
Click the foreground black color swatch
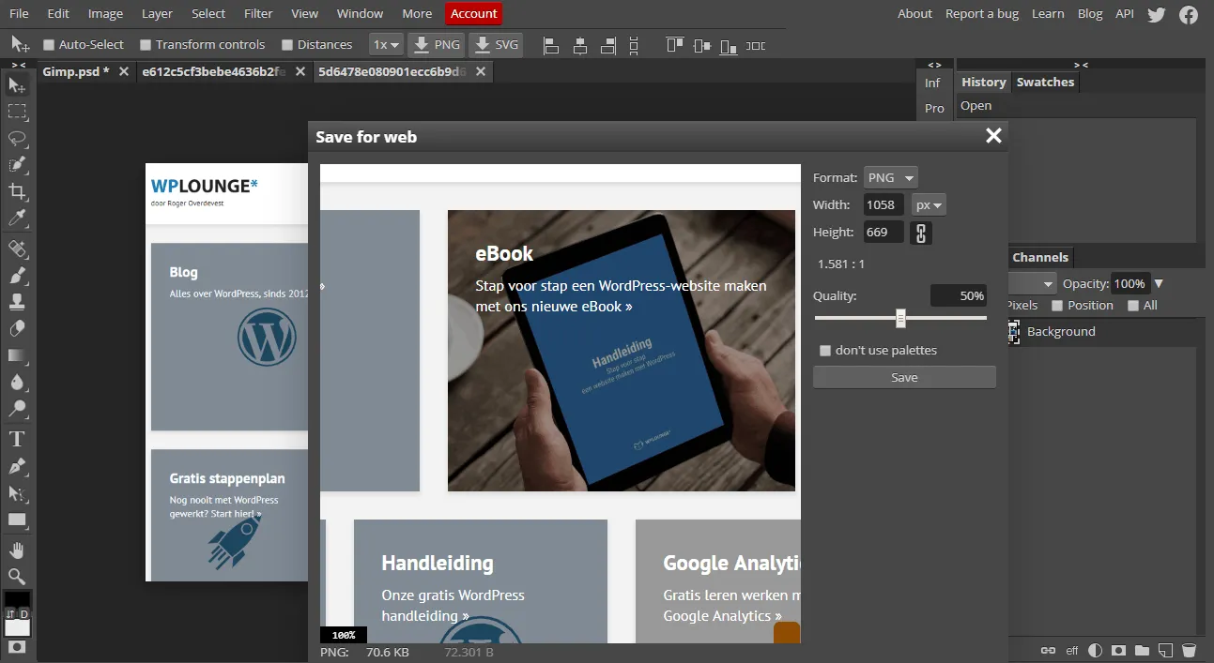[17, 600]
